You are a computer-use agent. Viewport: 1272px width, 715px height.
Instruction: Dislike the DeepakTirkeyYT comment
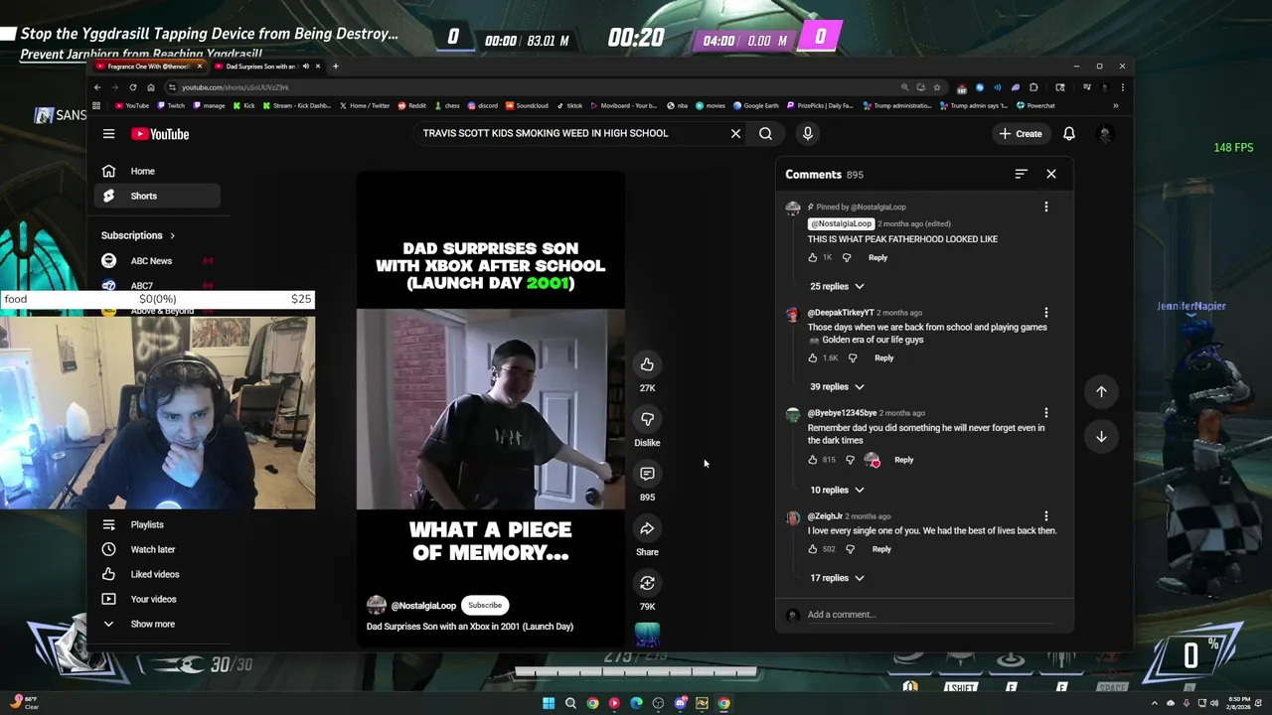point(852,357)
